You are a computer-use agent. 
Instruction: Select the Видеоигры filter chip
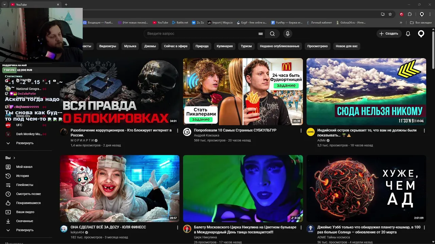(x=107, y=46)
